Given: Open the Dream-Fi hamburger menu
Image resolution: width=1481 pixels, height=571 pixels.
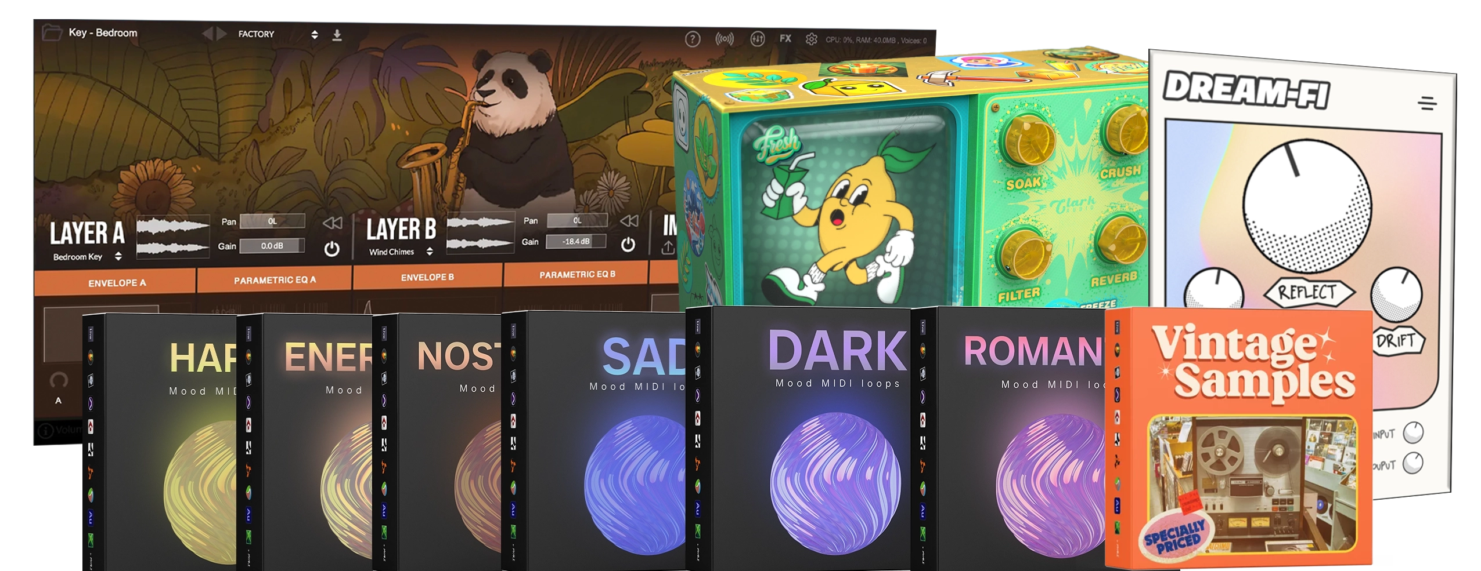Looking at the screenshot, I should click(x=1427, y=103).
